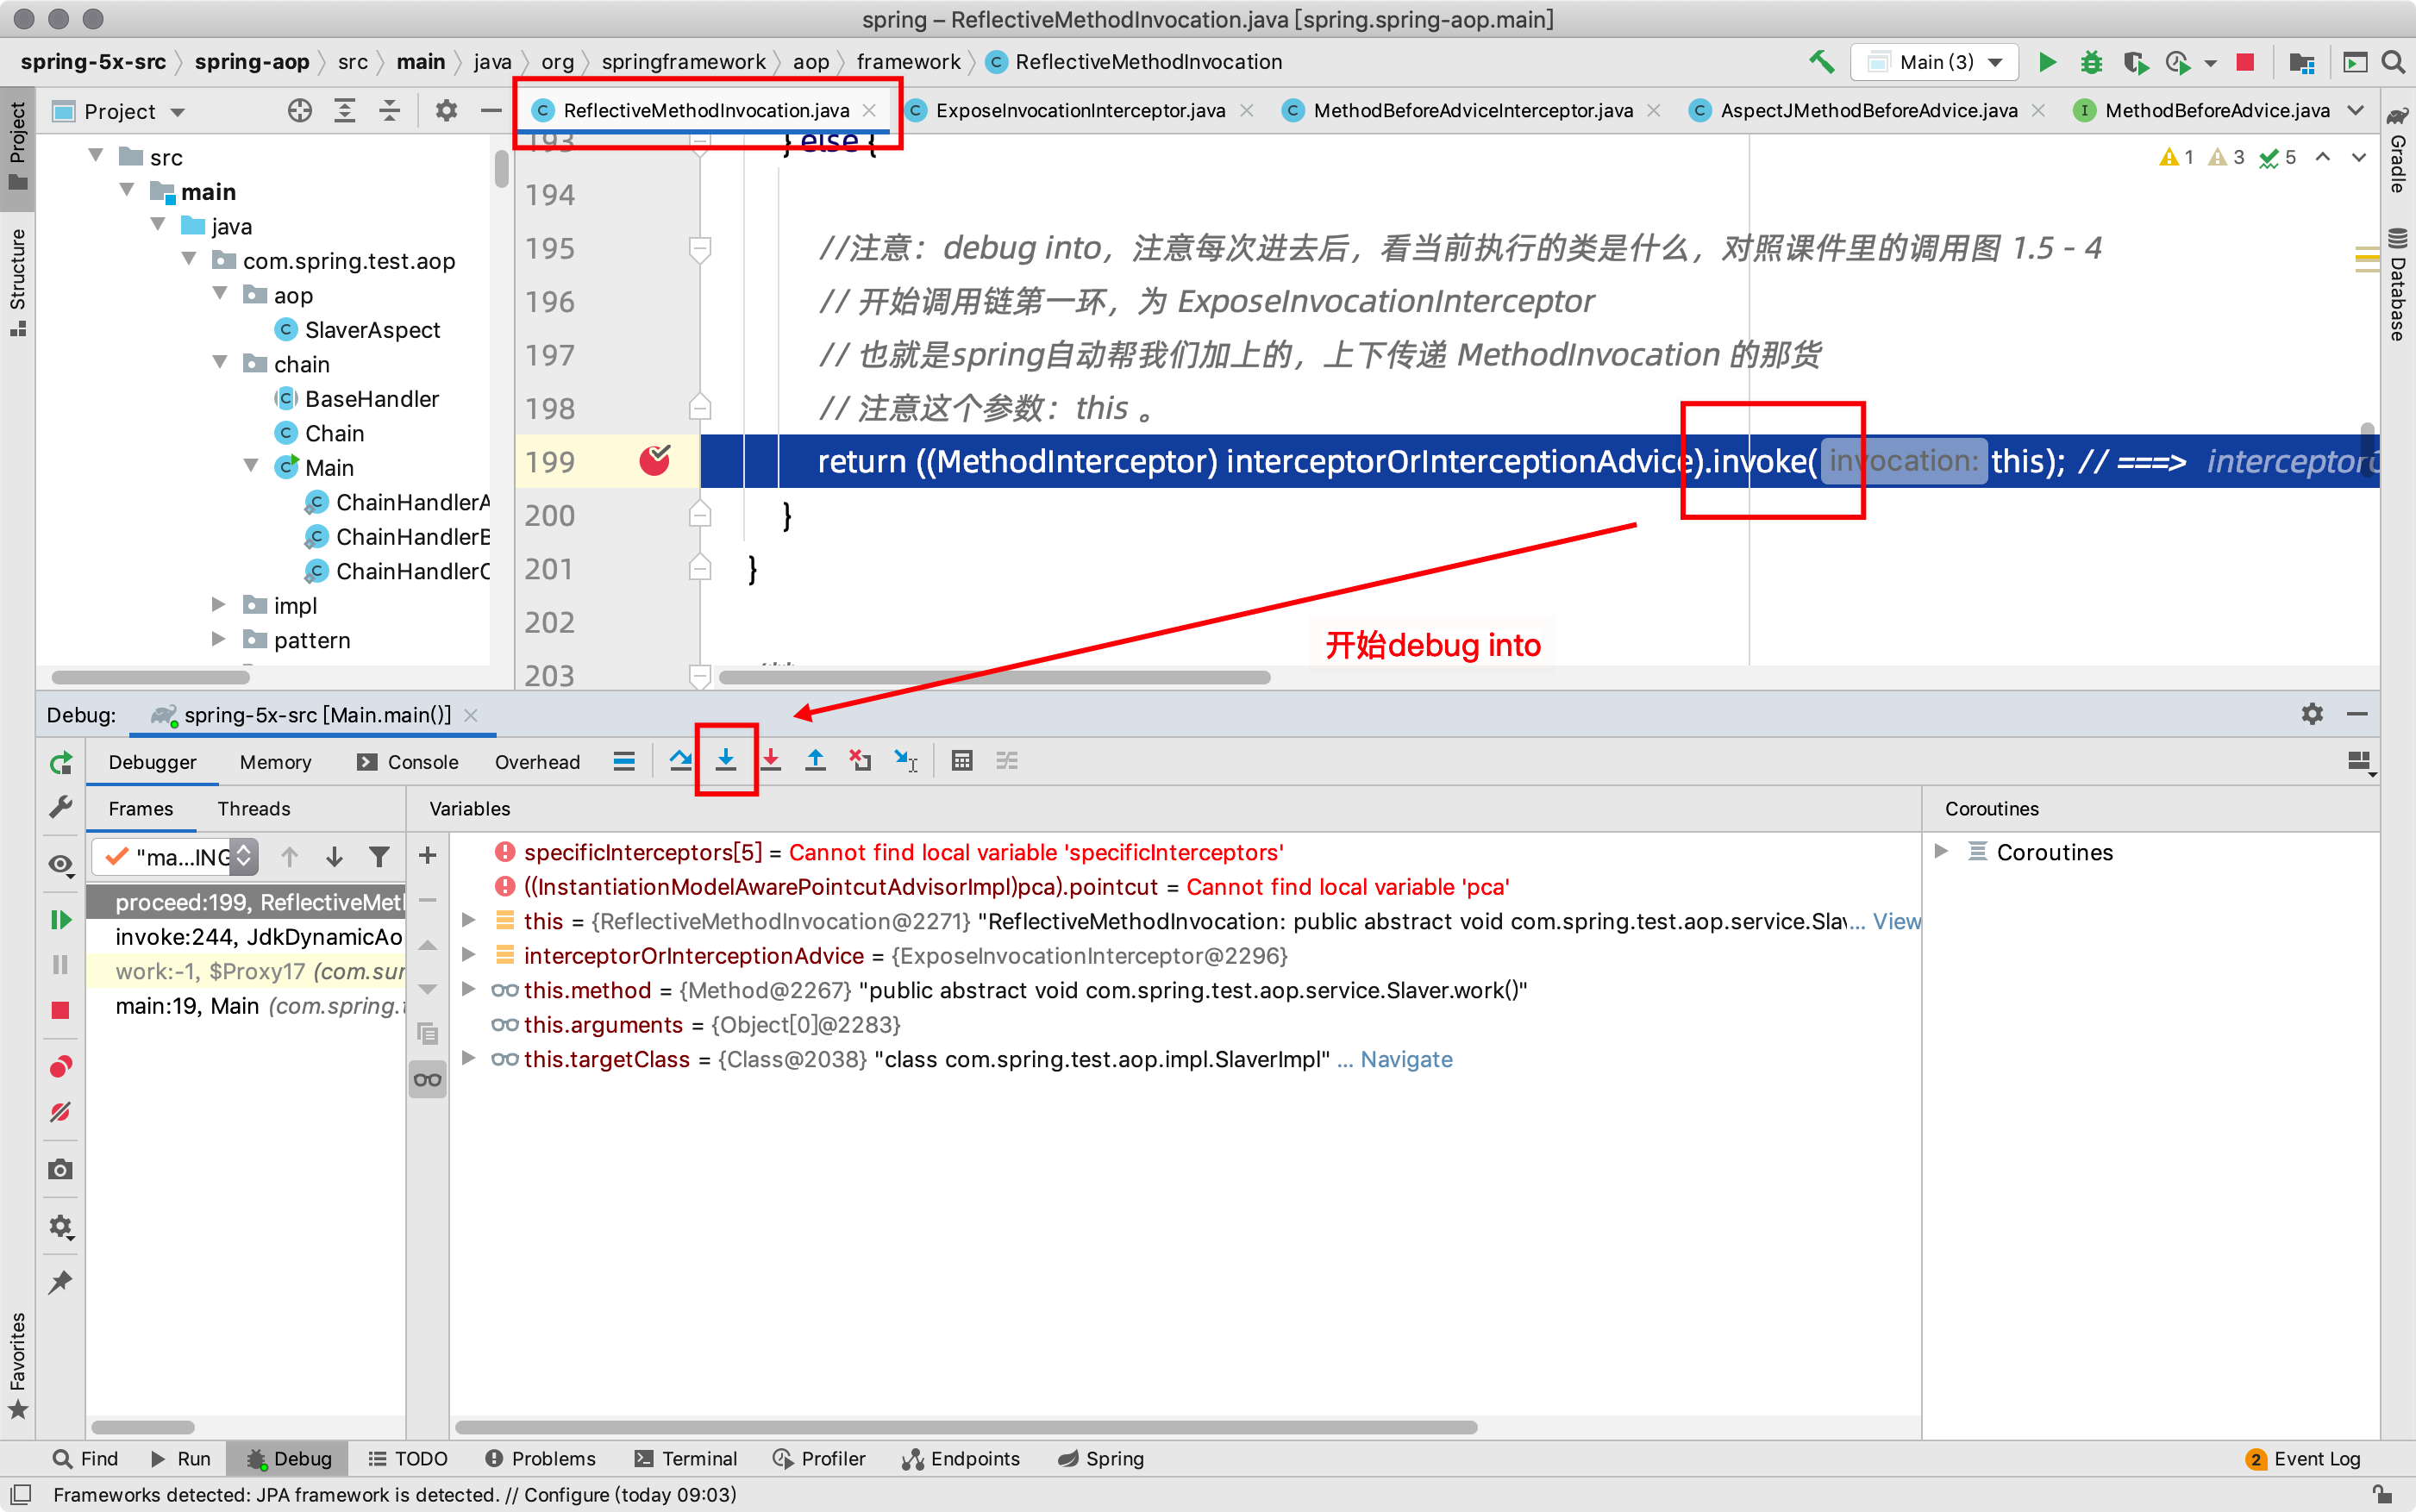Click the Build project hammer icon
Viewport: 2416px width, 1512px height.
[x=1821, y=62]
